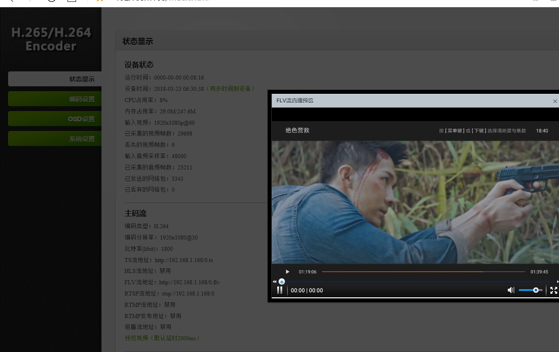This screenshot has width=559, height=352.
Task: Click the 已采集的音频帧数 23211 row
Action: pyautogui.click(x=158, y=167)
